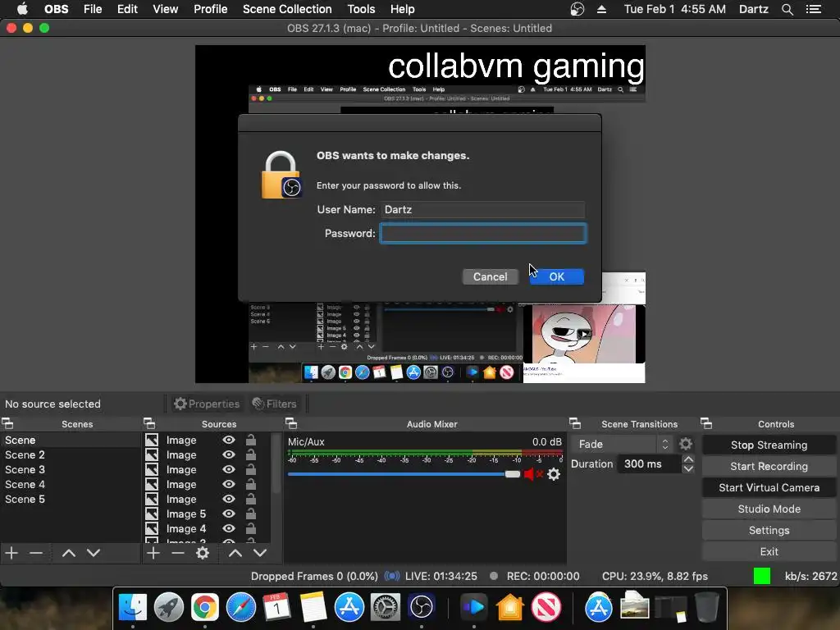Remove the scene using the Scenes minus icon

36,552
